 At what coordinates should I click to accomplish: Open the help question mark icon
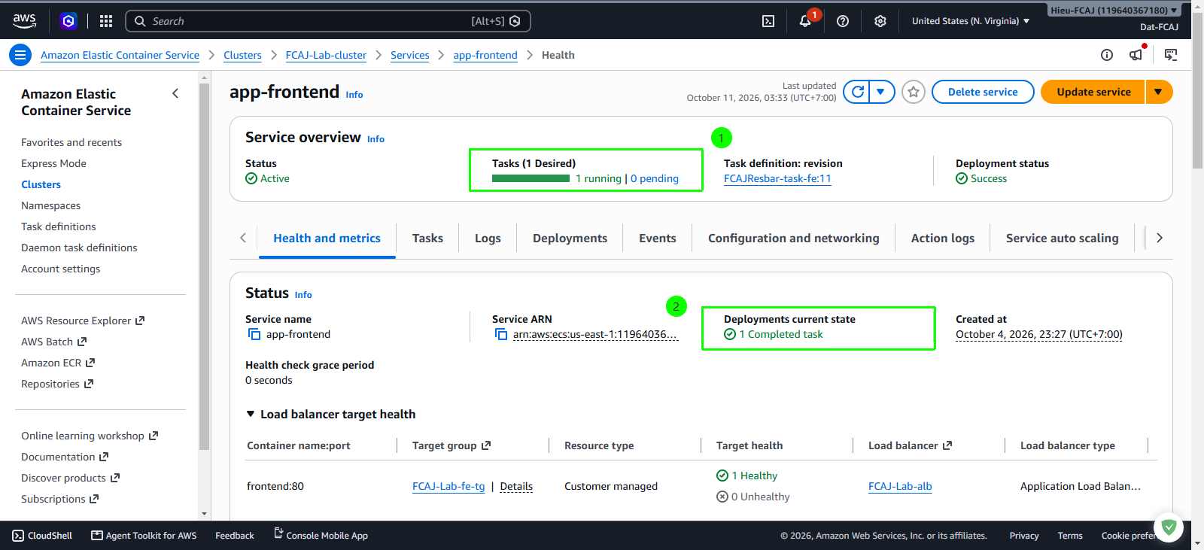coord(843,21)
